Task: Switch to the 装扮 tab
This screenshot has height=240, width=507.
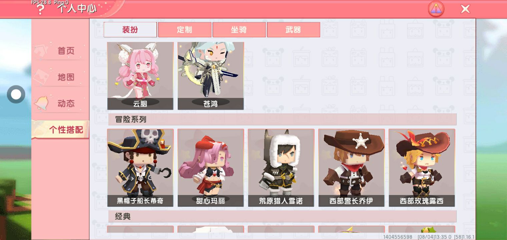Action: (130, 30)
